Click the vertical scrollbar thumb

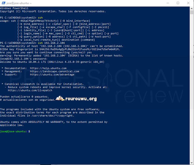(192, 12)
